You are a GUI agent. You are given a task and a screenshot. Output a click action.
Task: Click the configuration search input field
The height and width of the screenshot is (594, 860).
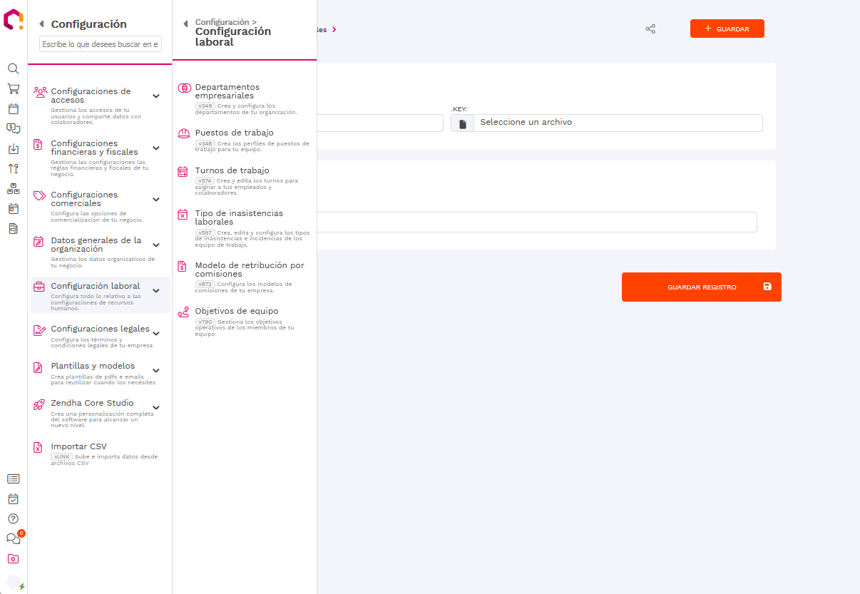coord(101,45)
